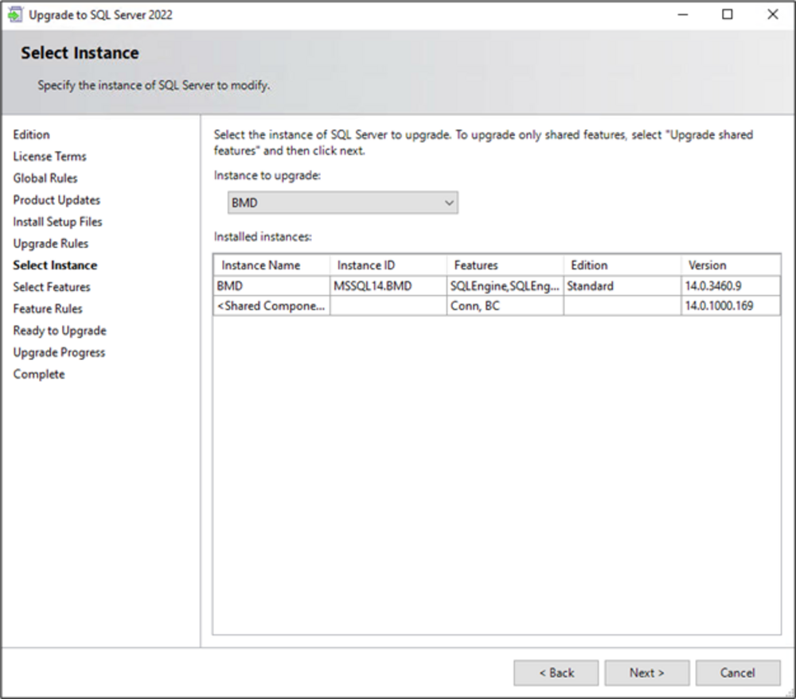
Task: Sort by the Features column header
Action: point(505,266)
